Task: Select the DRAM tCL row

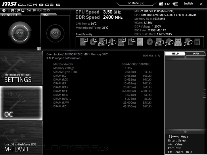Action: tap(102, 76)
